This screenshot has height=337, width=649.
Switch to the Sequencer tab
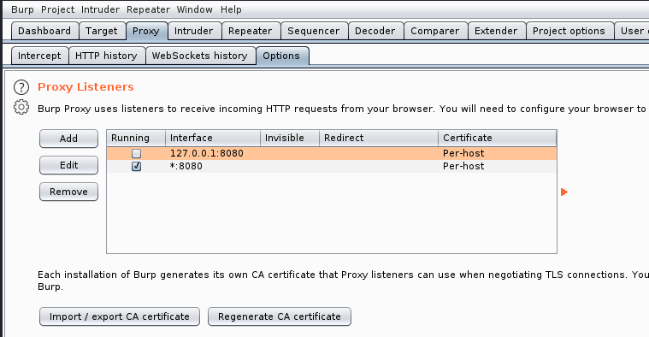(x=314, y=31)
